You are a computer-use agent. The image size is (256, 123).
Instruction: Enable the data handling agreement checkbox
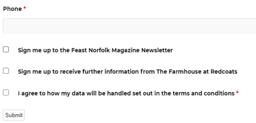click(x=6, y=93)
